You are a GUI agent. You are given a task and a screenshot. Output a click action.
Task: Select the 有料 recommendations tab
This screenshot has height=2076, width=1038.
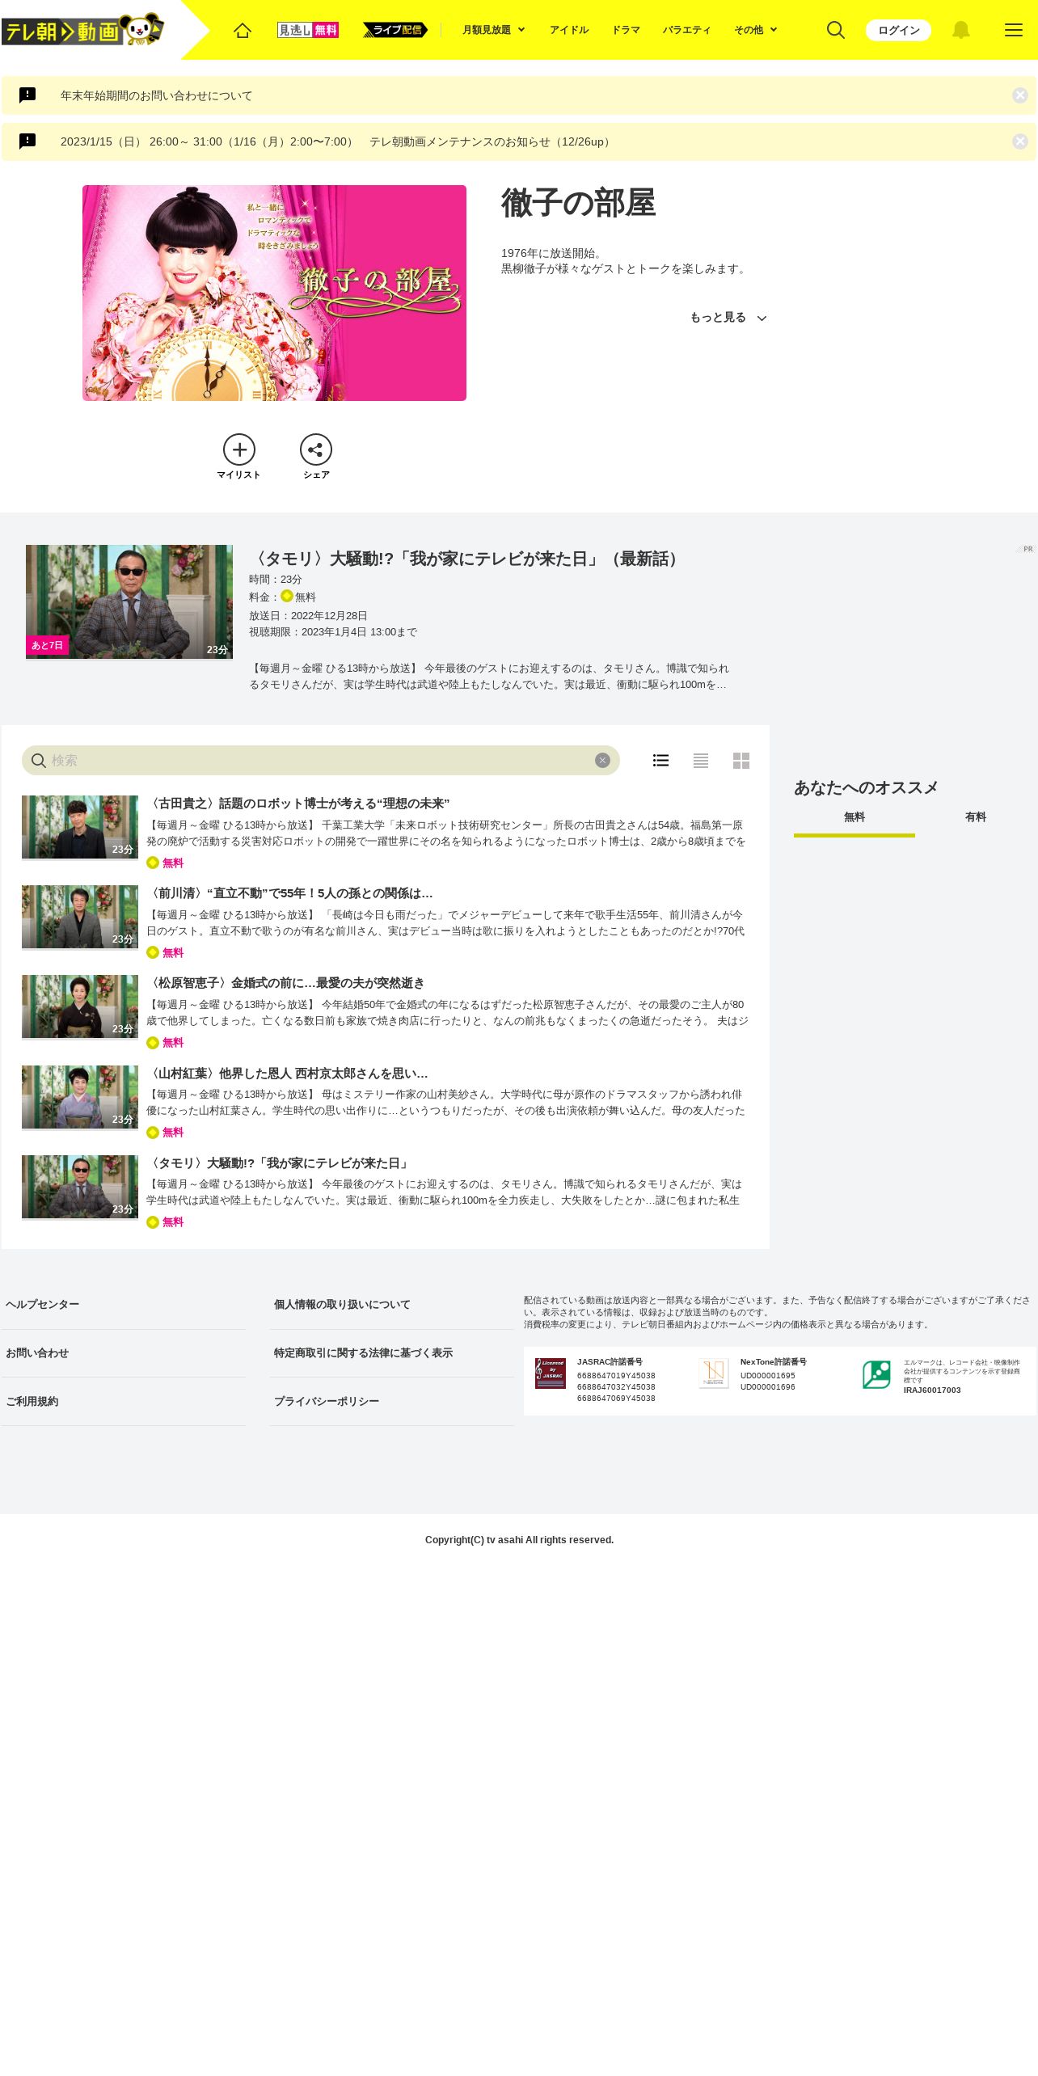[x=976, y=818]
